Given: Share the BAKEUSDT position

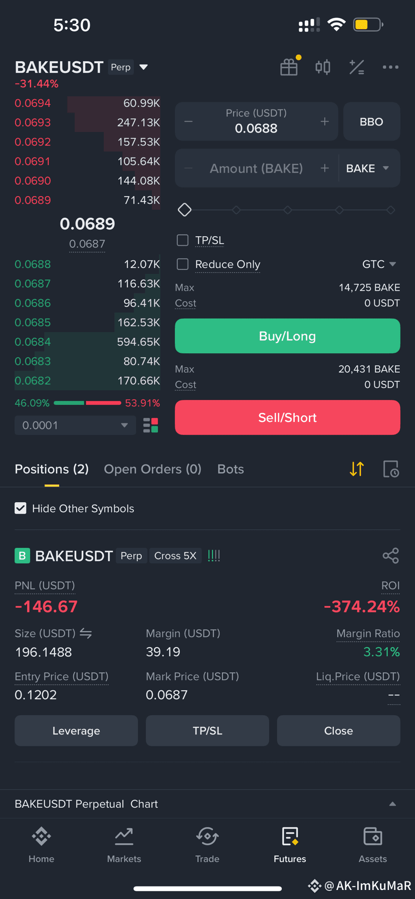Looking at the screenshot, I should tap(390, 555).
